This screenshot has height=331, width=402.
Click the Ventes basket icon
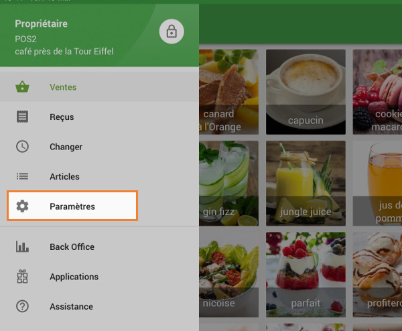pos(23,87)
